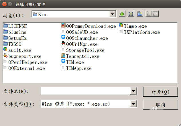The image size is (181, 126).
Task: Open the file type filter dropdown arrow
Action: click(x=133, y=104)
